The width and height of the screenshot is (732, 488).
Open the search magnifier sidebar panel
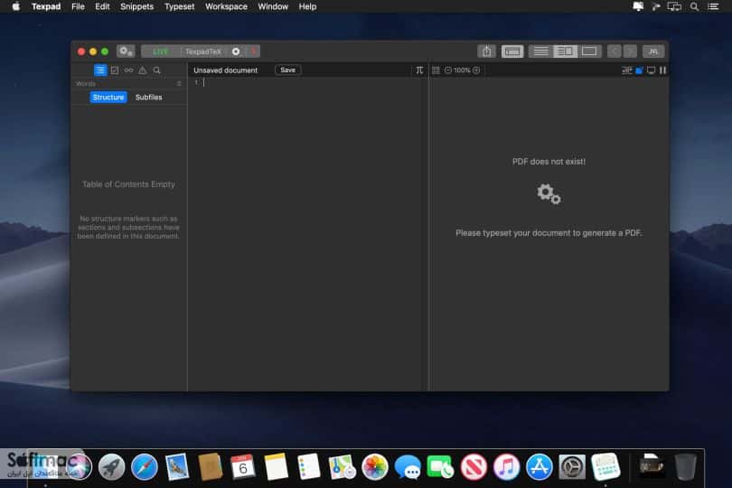[x=157, y=70]
